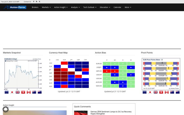The height and width of the screenshot is (115, 184).
Task: Click GBPUSD 4H down-arrow bias cell
Action: 115,71
